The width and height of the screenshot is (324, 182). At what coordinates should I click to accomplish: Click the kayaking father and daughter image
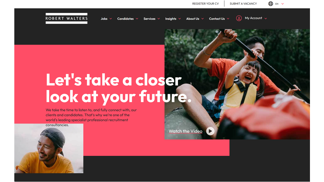tap(237, 84)
